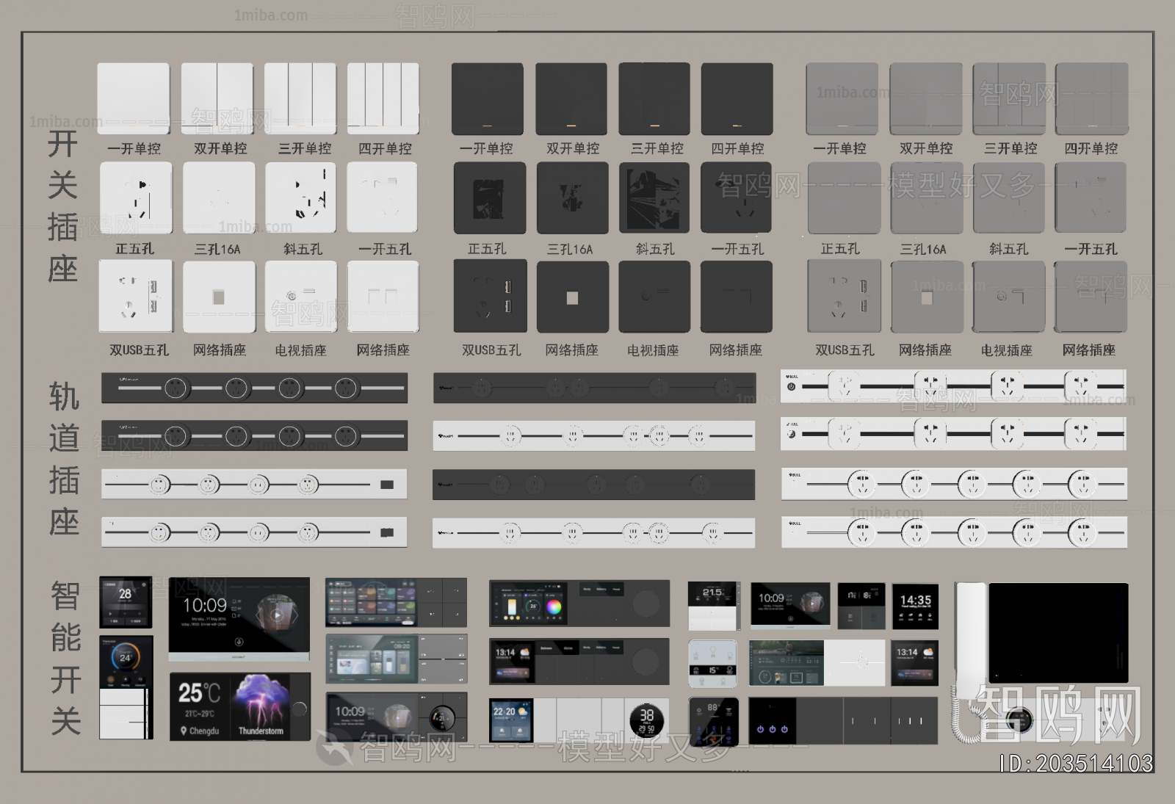Click the white intercom handset
The width and height of the screenshot is (1175, 804).
click(968, 661)
